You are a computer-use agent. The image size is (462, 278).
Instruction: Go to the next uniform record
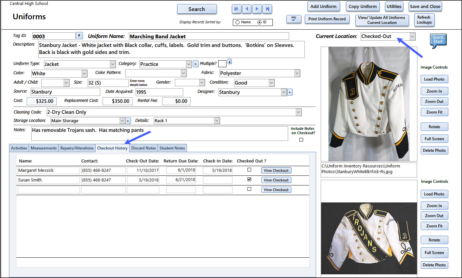(257, 9)
